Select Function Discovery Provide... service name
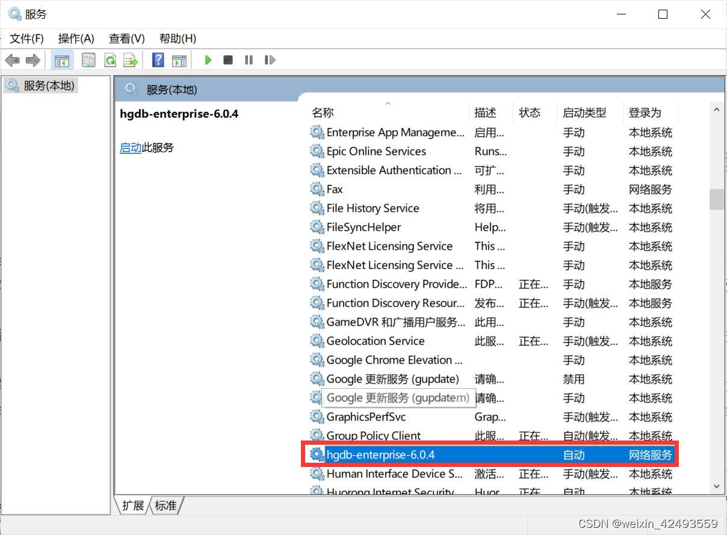 click(397, 284)
